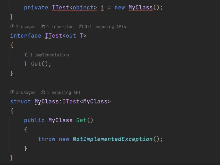Click inheritor icon beside '1 inheritor'

[x=43, y=26]
